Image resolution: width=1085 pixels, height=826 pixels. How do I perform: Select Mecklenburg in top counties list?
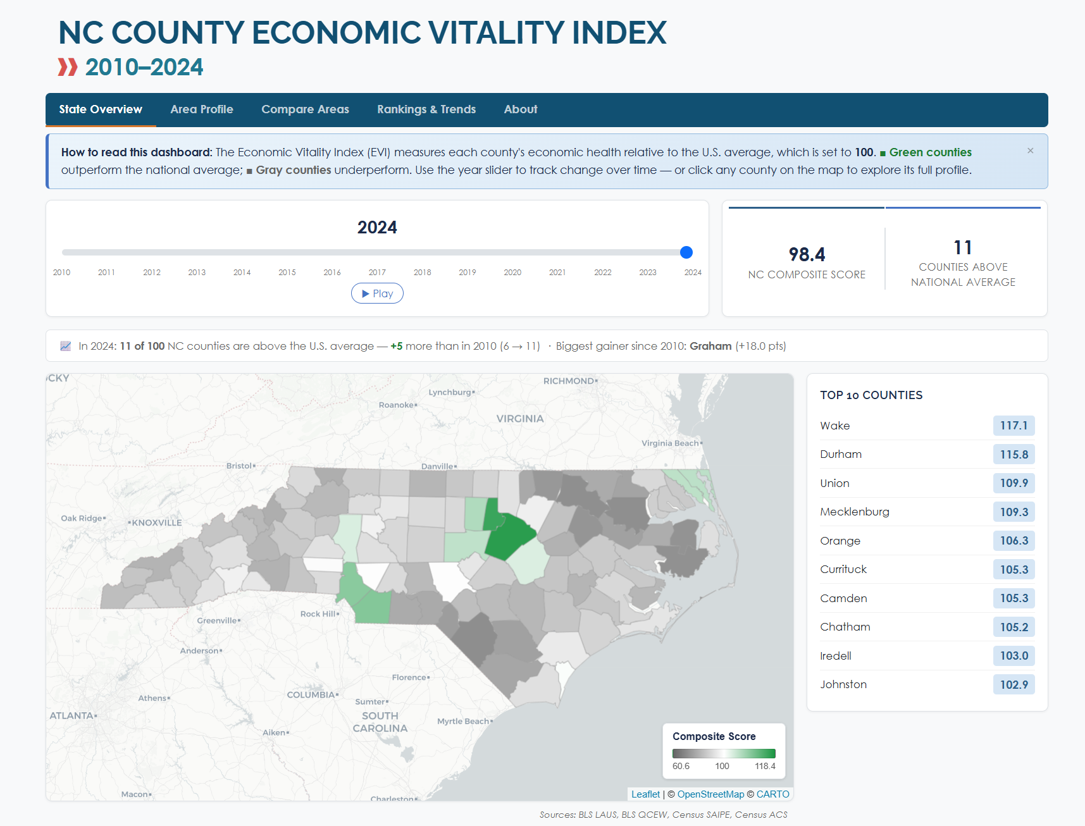(x=855, y=512)
